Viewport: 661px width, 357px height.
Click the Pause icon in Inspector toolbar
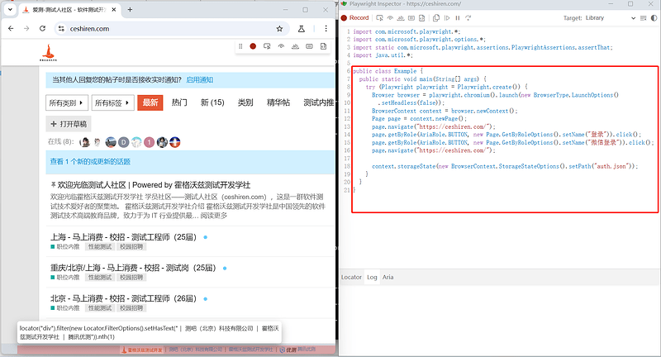(x=458, y=17)
